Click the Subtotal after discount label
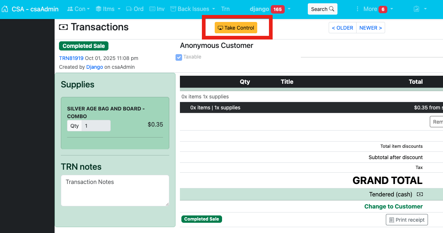Image resolution: width=443 pixels, height=233 pixels. 396,157
